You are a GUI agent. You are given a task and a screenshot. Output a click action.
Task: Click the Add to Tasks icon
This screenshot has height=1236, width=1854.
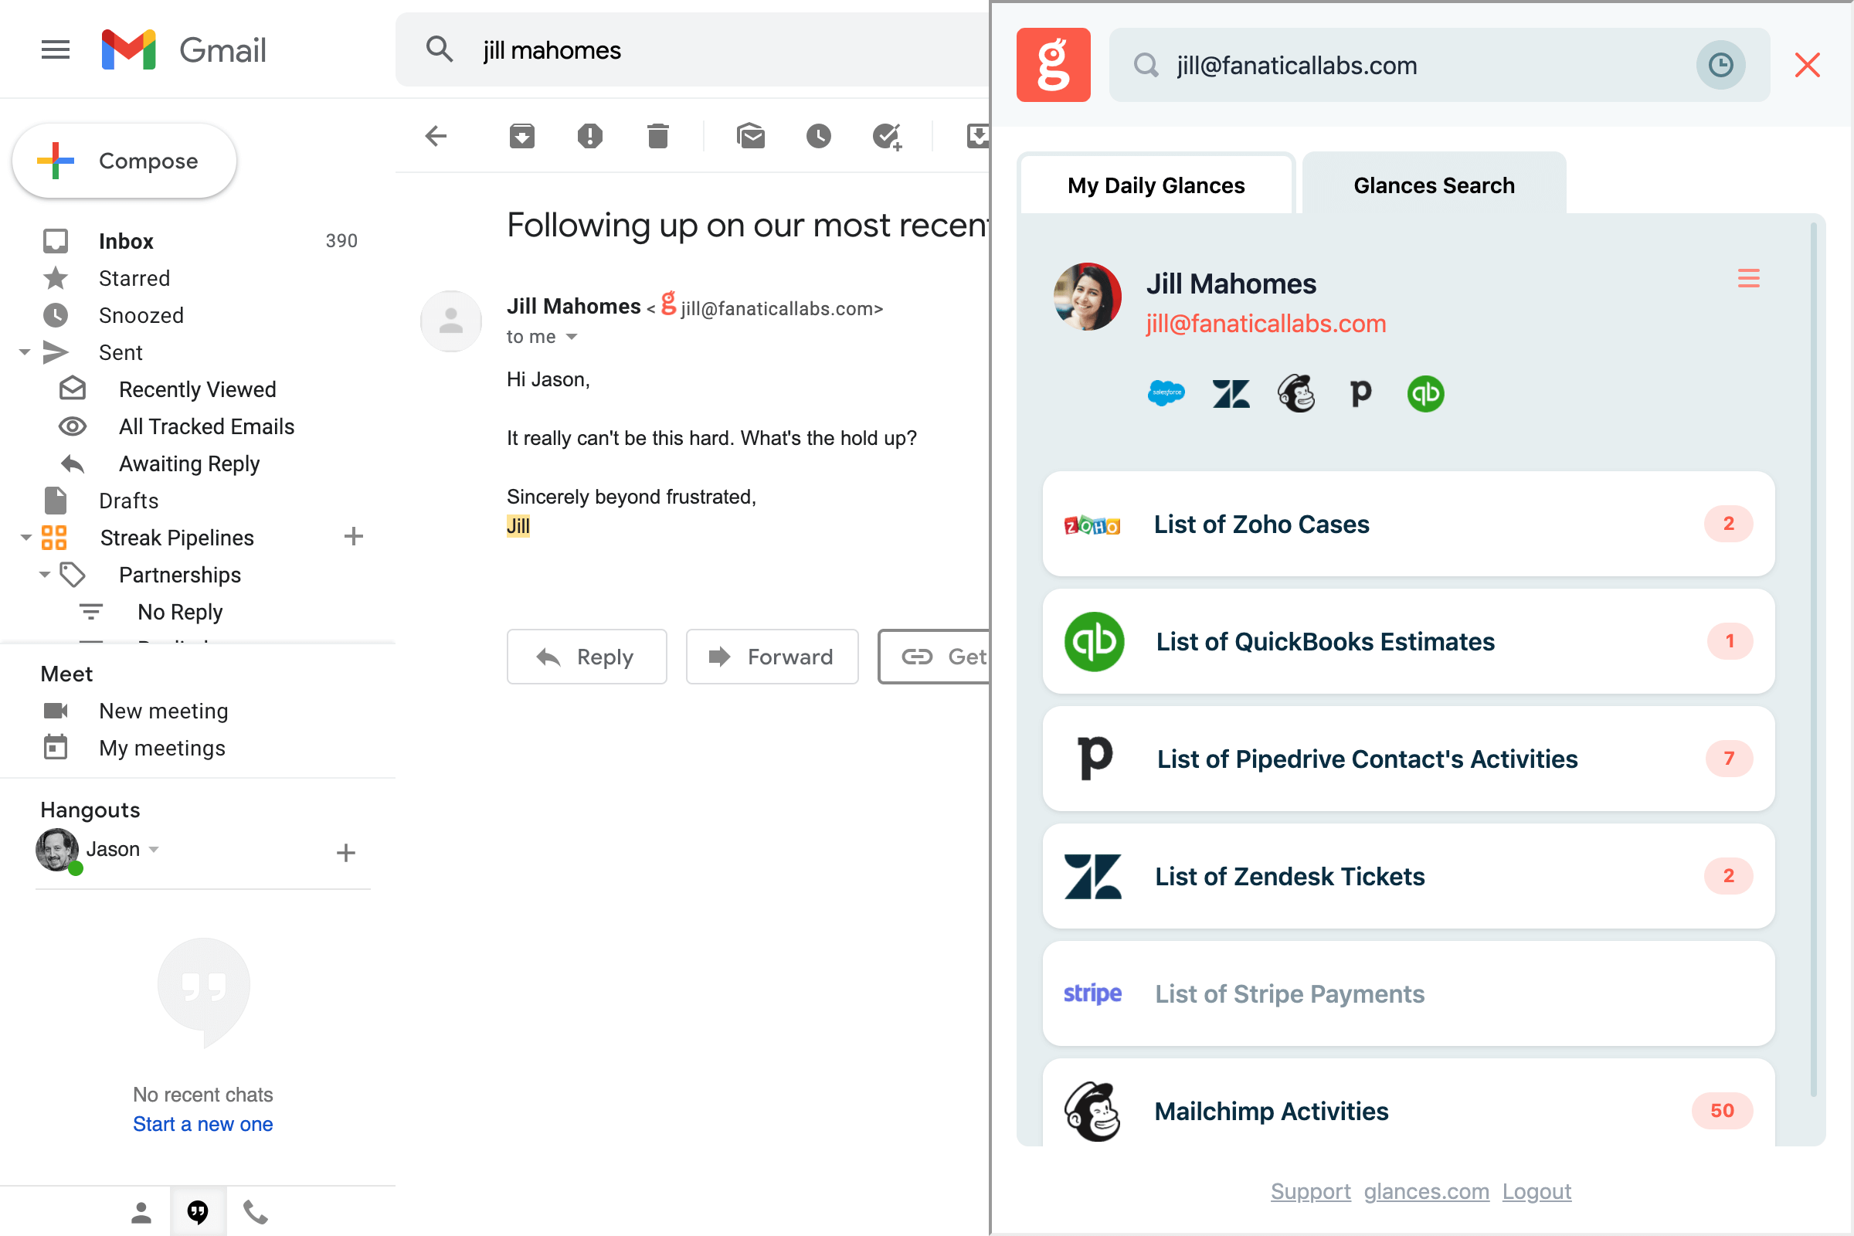click(887, 137)
